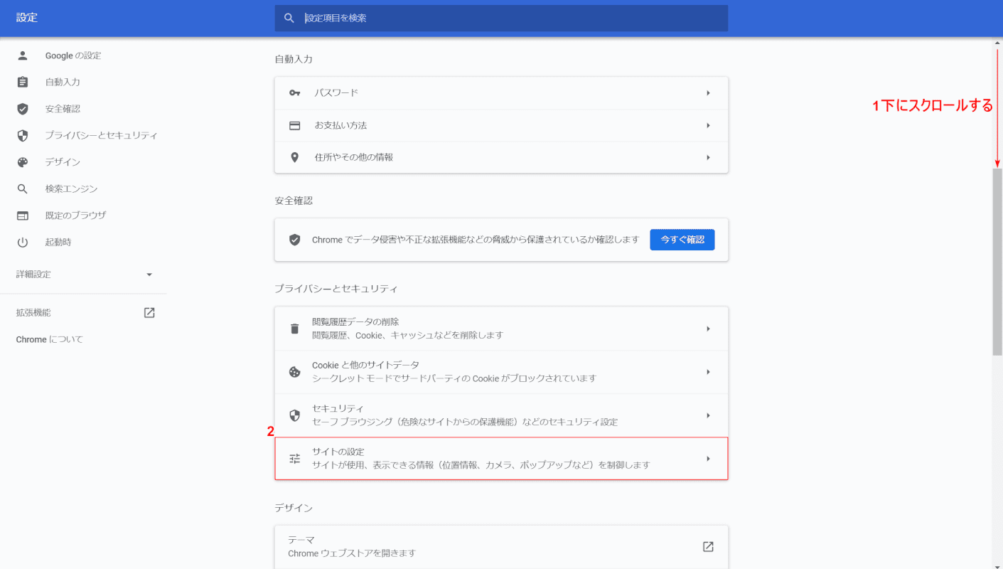Click the magnifier icon beside 検索エンジン in the sidebar
The width and height of the screenshot is (1003, 569).
(x=23, y=188)
